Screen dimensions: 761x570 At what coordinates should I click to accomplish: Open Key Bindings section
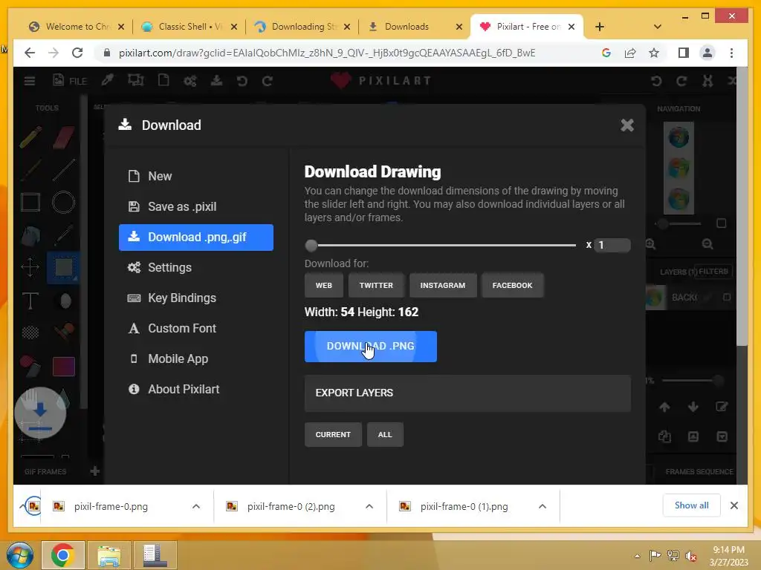tap(196, 298)
